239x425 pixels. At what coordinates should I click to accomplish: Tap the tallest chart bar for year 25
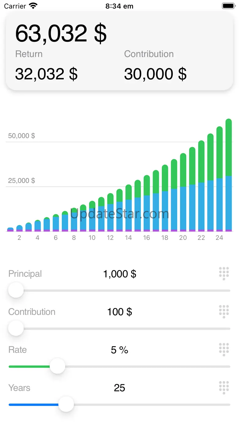229,175
